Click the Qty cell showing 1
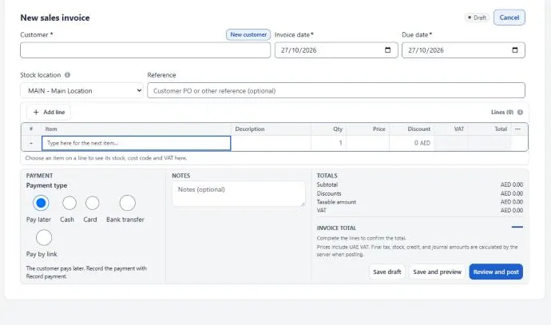Viewport: 551px width, 325px height. pyautogui.click(x=328, y=143)
